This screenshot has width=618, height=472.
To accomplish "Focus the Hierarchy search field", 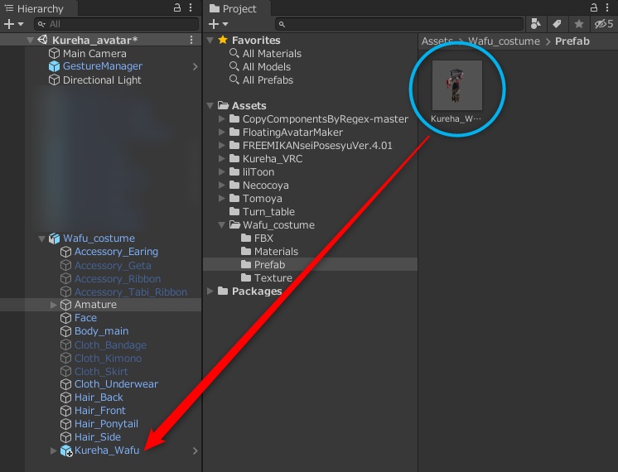I will click(x=116, y=24).
